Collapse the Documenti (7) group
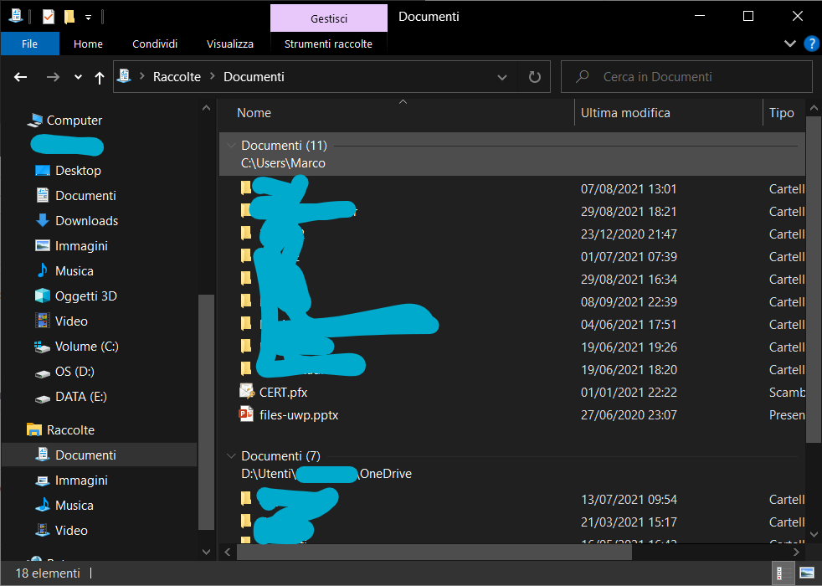 point(230,455)
